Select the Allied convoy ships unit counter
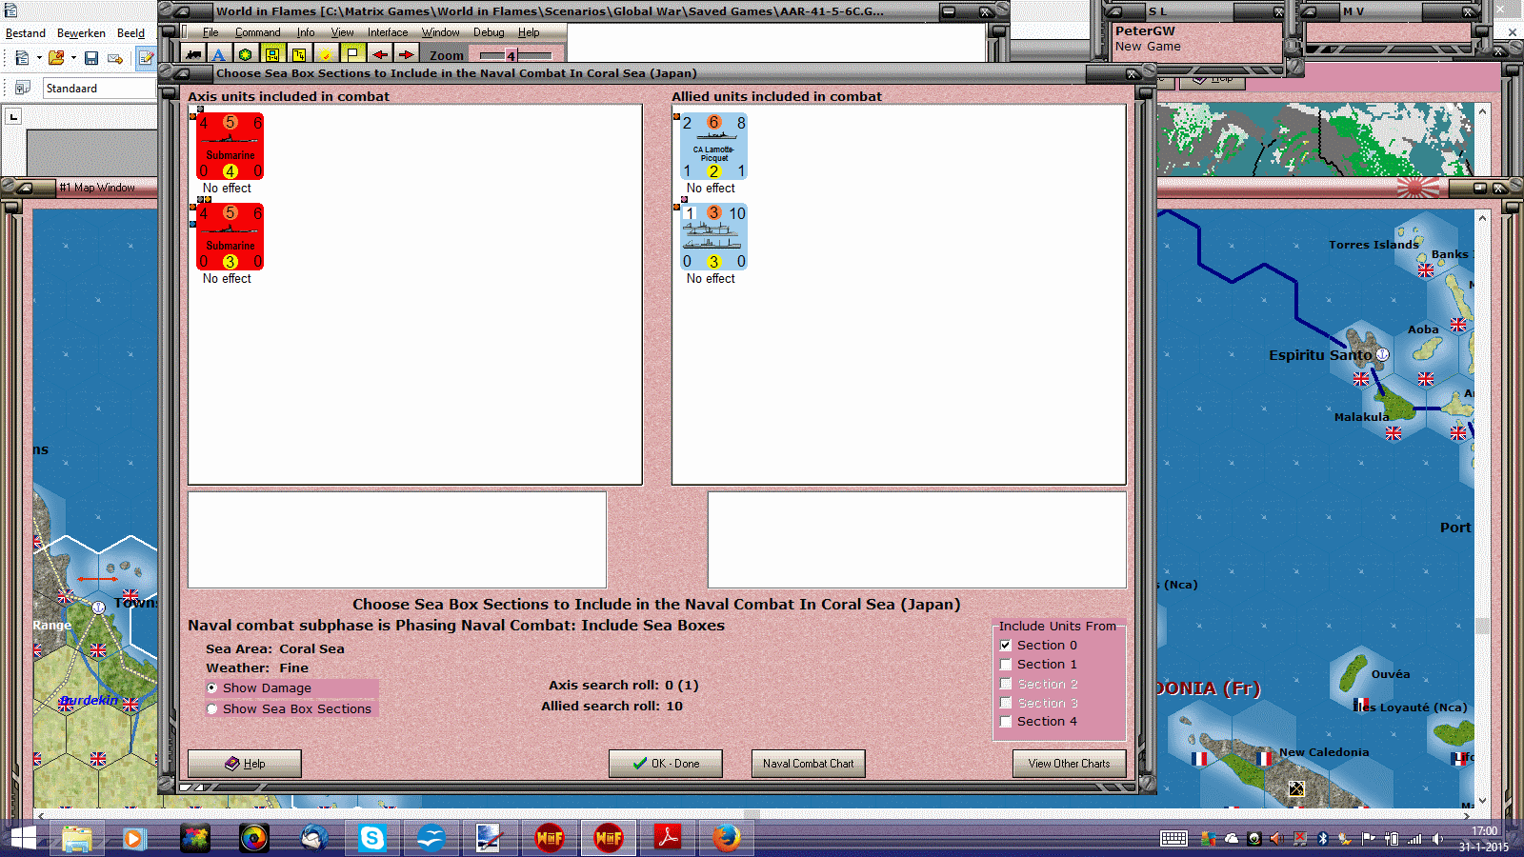Image resolution: width=1524 pixels, height=857 pixels. (x=713, y=237)
